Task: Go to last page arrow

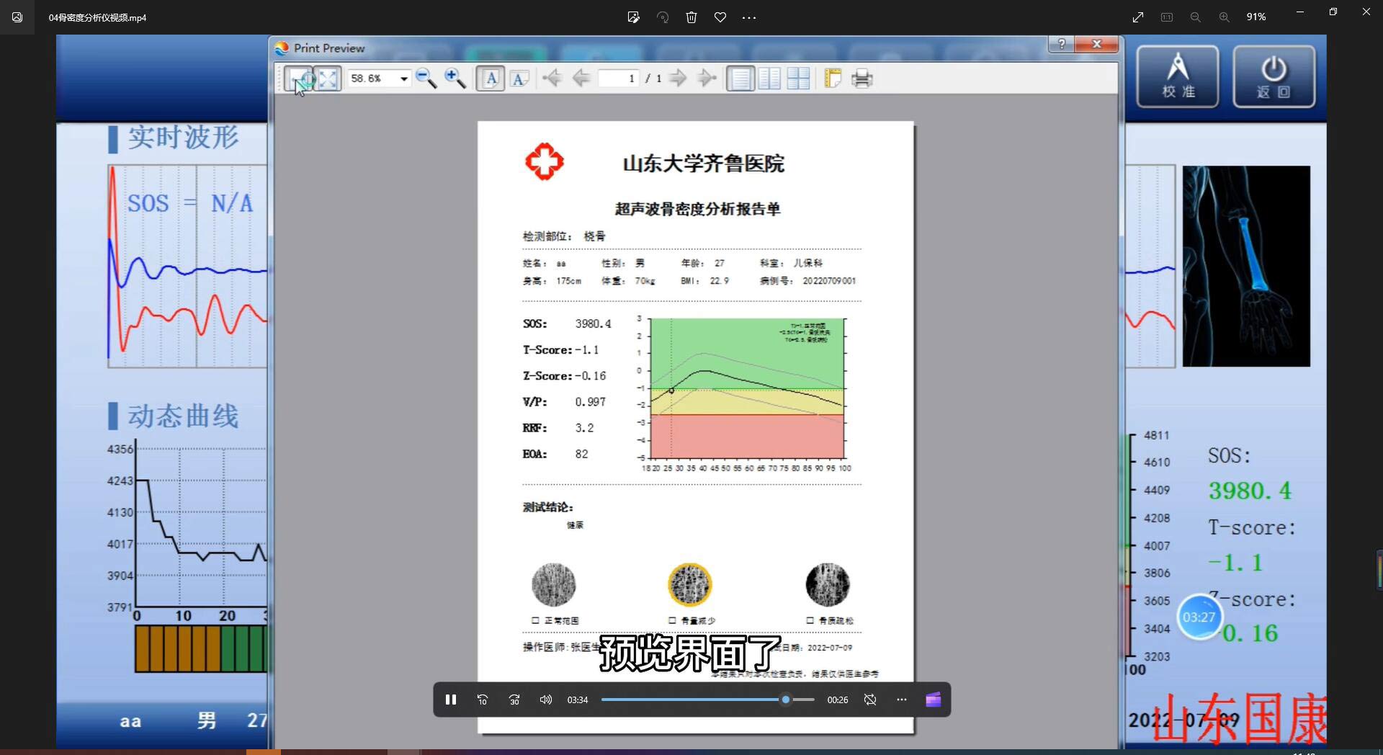Action: click(x=707, y=79)
